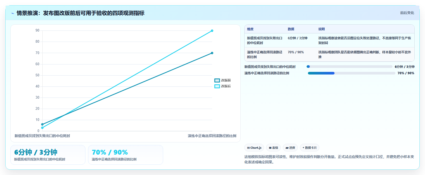Click the 维度 column header
The width and height of the screenshot is (425, 175).
click(x=250, y=29)
